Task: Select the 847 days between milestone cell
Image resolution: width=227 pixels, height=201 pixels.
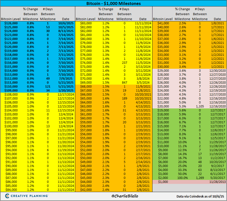Action: click(124, 83)
